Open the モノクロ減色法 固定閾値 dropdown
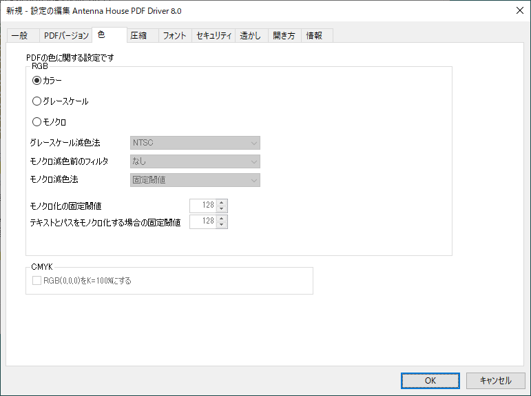Viewport: 531px width, 396px height. click(195, 180)
